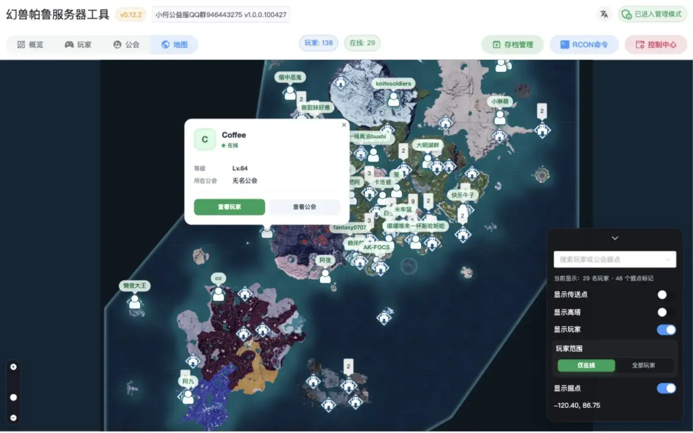Click the zoom out minus button
This screenshot has height=433, width=693.
click(x=13, y=418)
